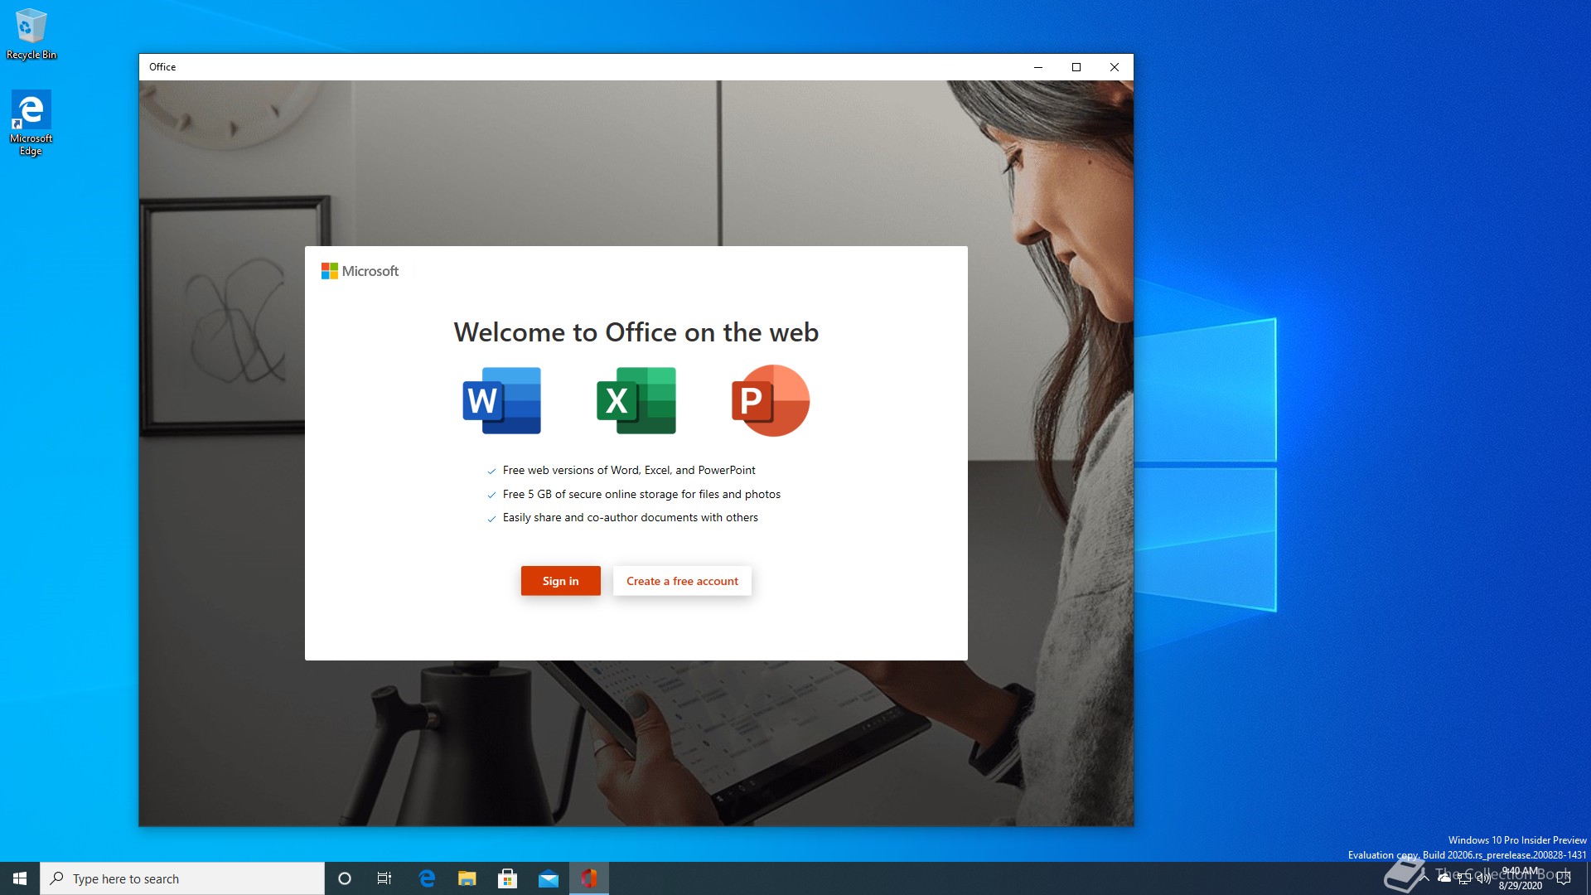Open the network tray icon
This screenshot has width=1591, height=895.
1464,878
